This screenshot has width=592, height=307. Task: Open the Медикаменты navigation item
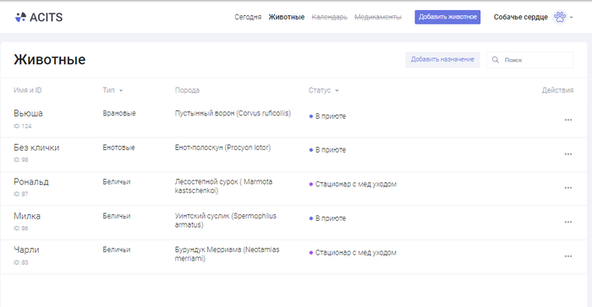point(378,17)
